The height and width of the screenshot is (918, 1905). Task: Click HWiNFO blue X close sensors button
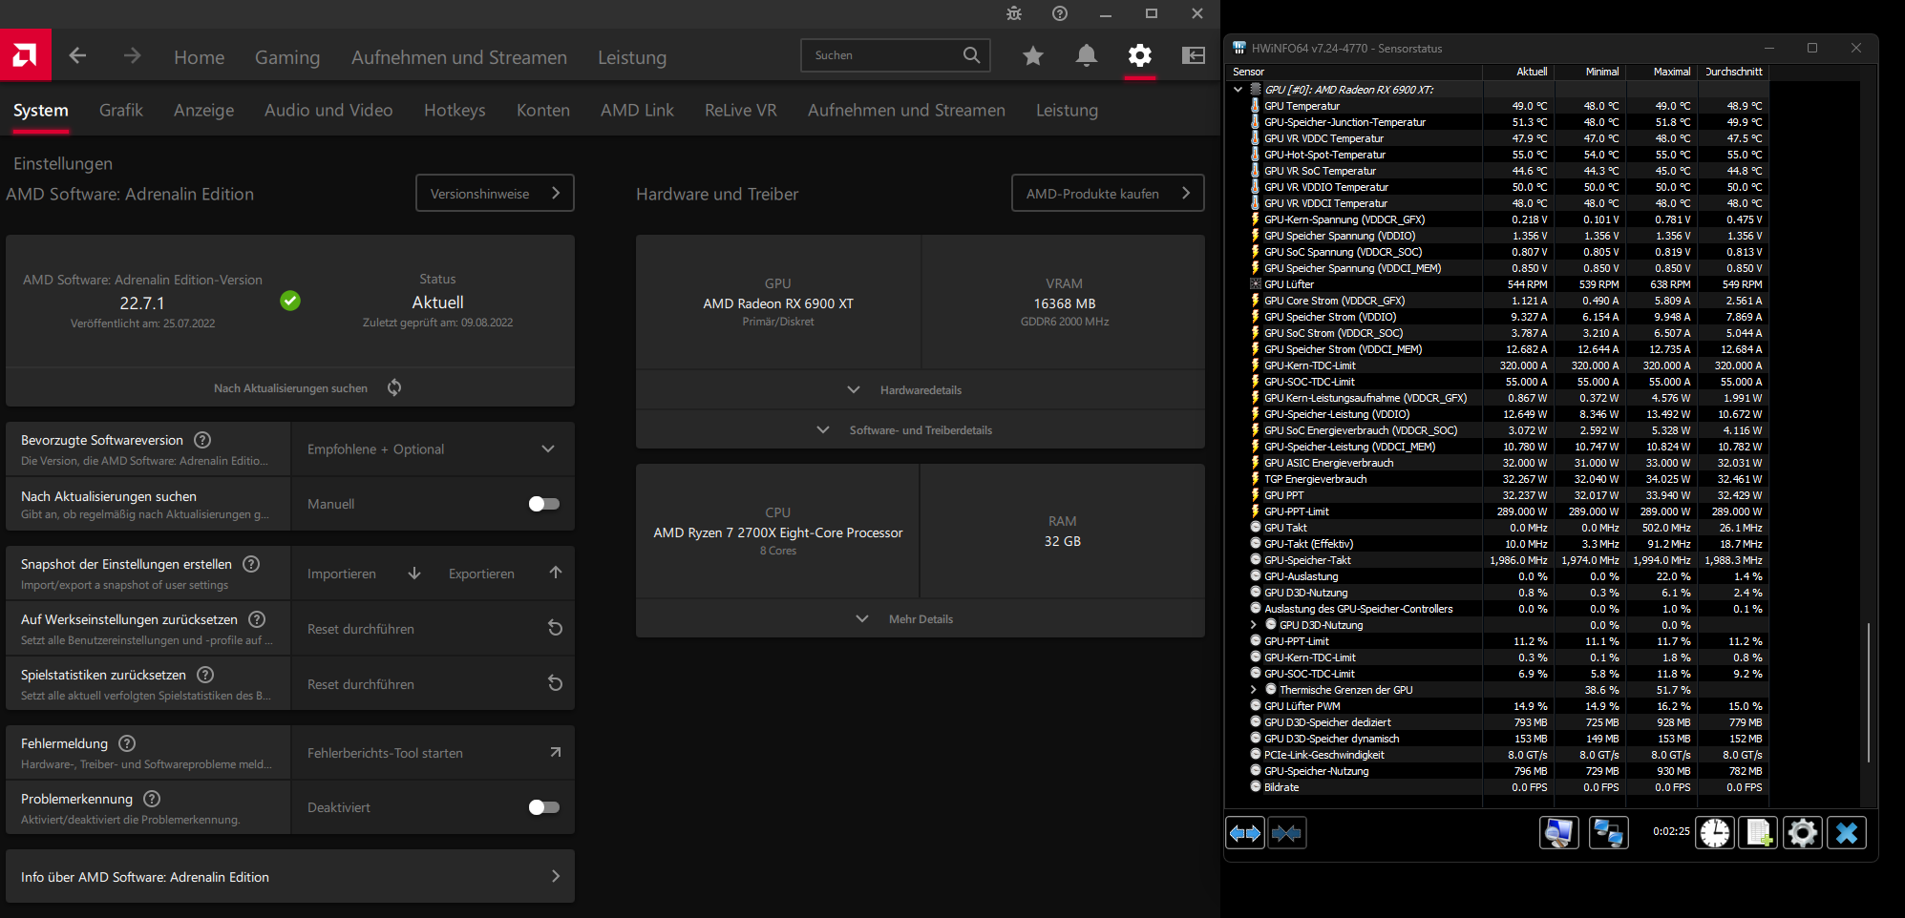(x=1847, y=833)
